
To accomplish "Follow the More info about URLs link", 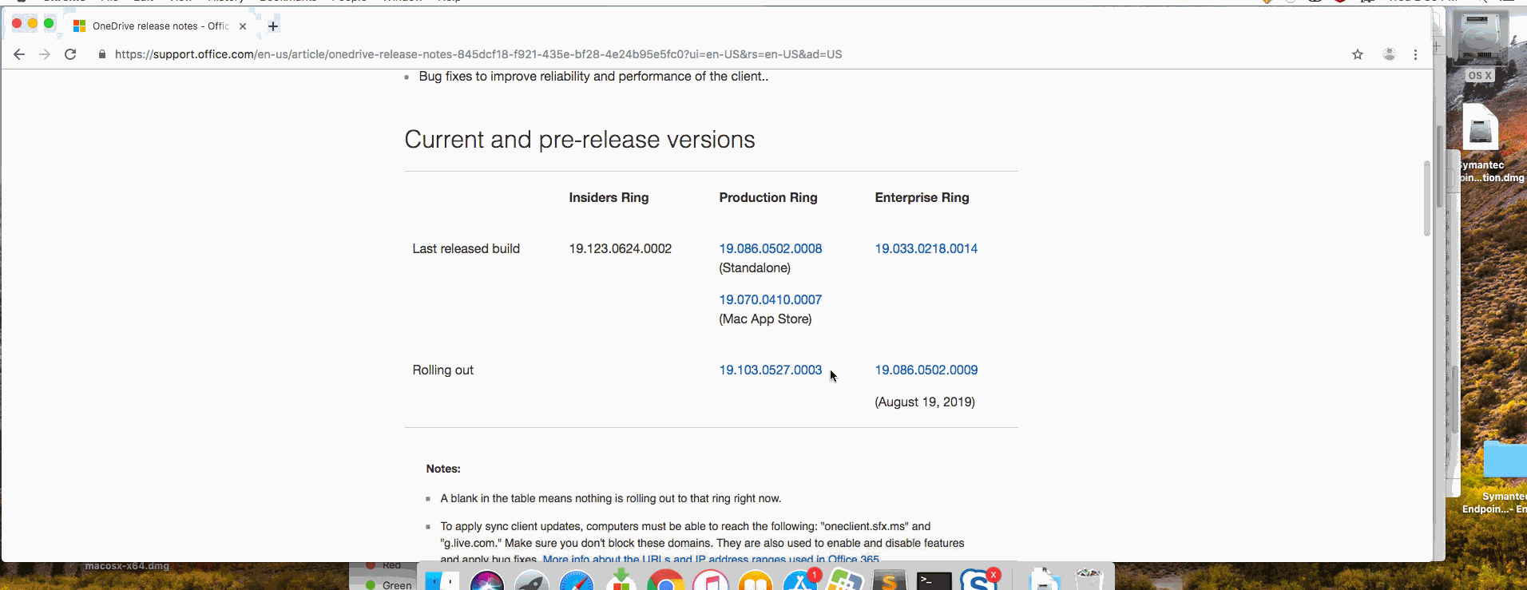I will click(711, 559).
